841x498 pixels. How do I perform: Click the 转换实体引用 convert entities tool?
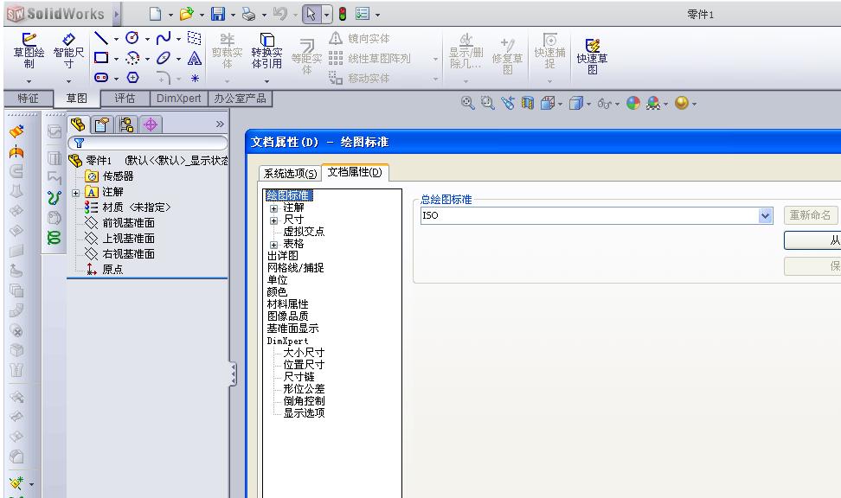pos(266,52)
